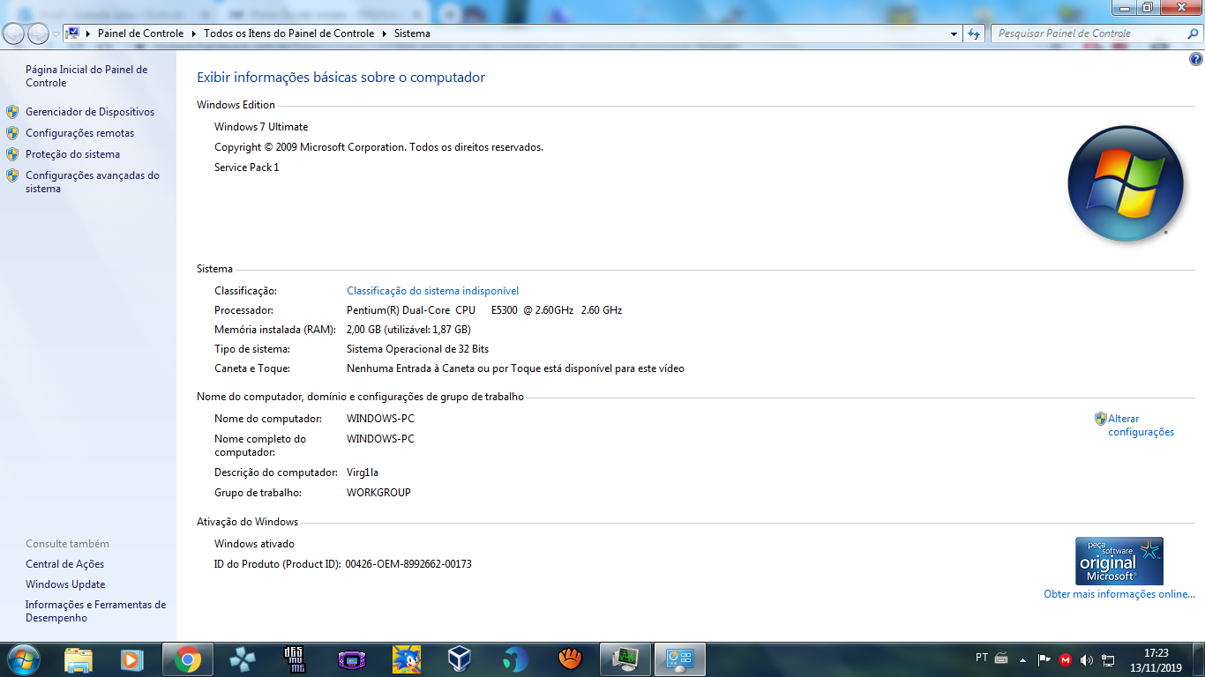Click the volume speaker icon in tray
Screen dimensions: 1205x677
(x=1087, y=659)
